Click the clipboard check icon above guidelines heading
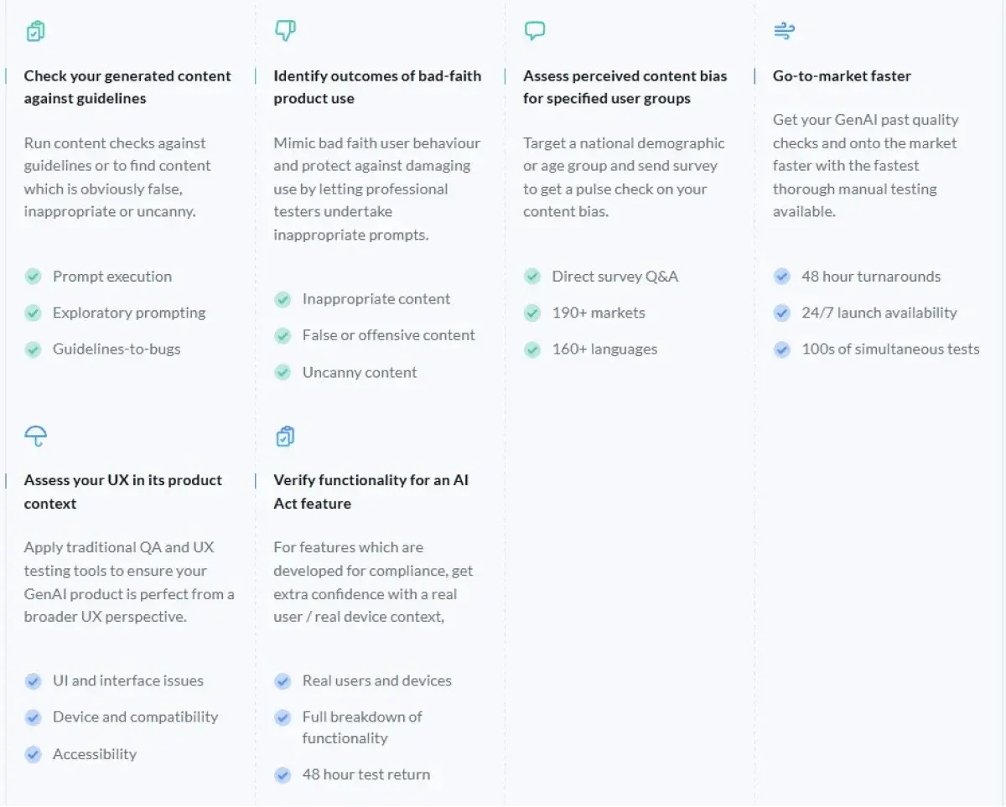 click(x=35, y=32)
